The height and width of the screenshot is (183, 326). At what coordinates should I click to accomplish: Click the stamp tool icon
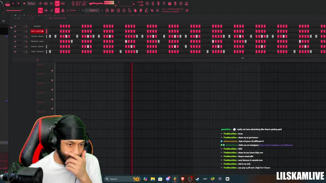pyautogui.click(x=63, y=10)
